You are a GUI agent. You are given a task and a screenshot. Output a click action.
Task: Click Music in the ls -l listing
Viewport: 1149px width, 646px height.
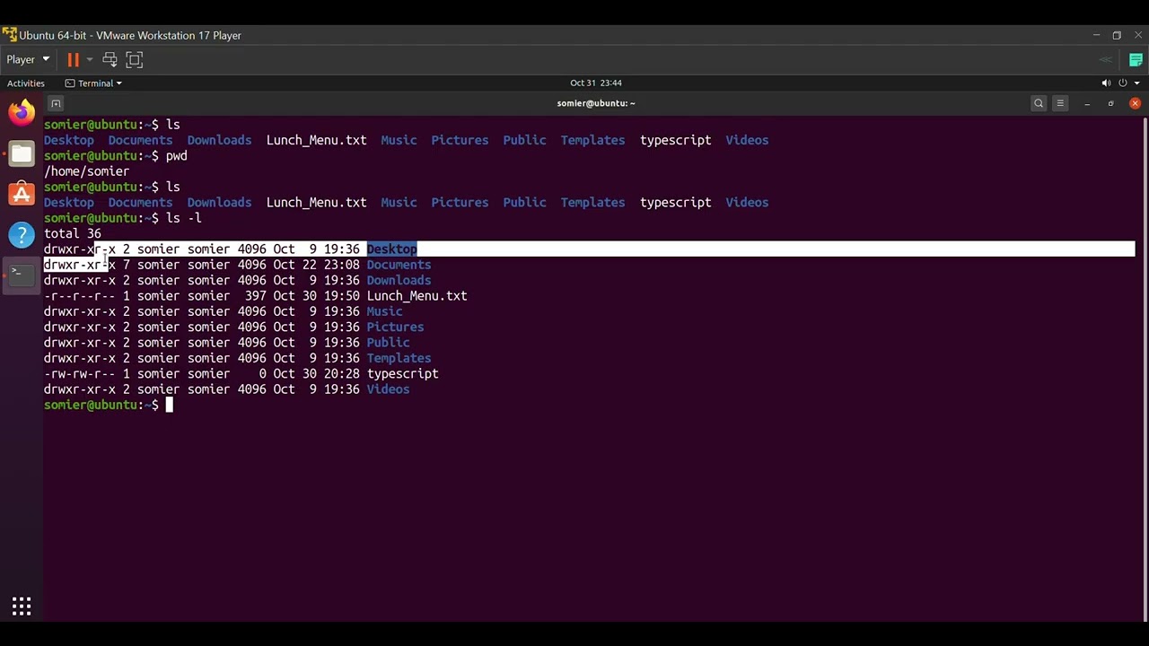tap(384, 311)
